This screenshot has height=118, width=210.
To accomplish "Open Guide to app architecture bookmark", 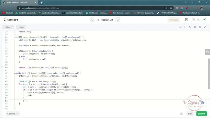I will [26, 13].
